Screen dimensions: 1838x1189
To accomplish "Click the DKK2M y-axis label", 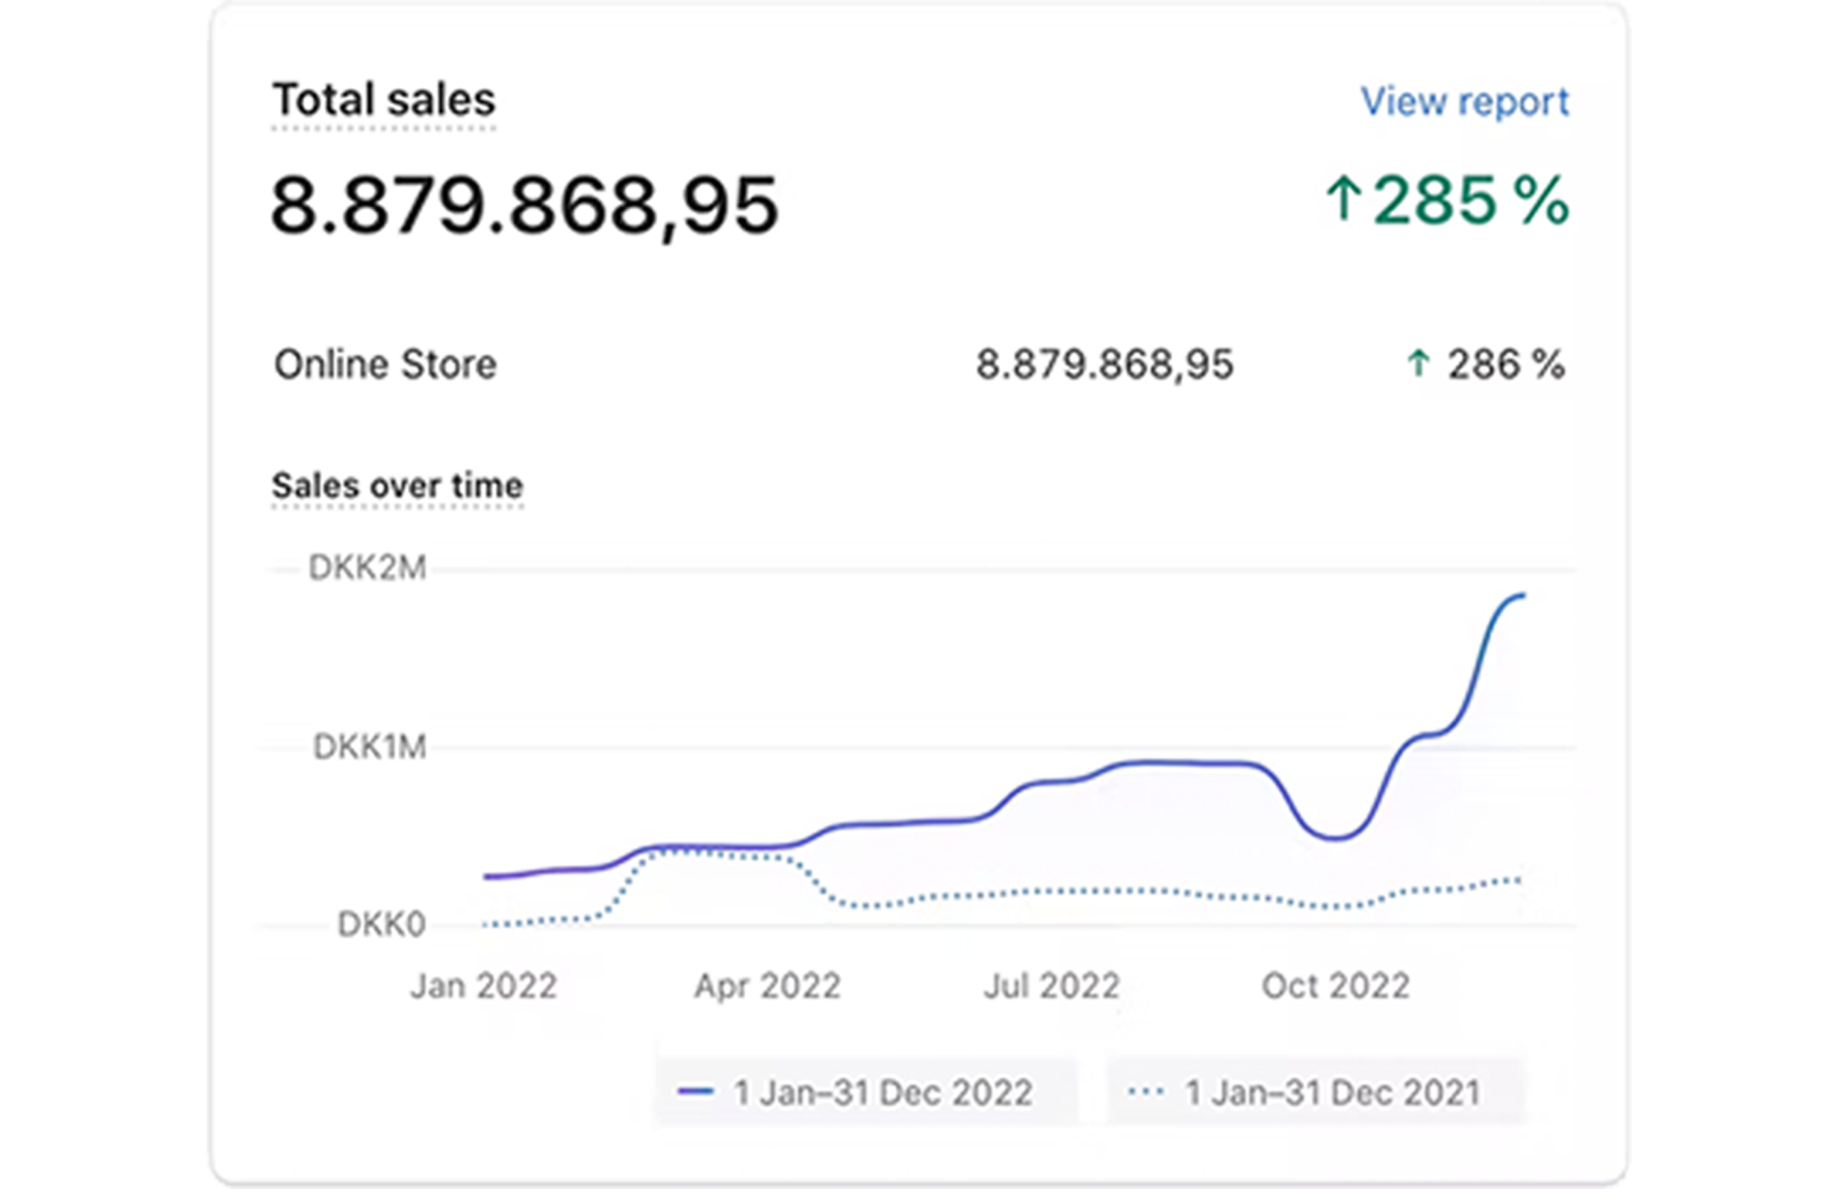I will [x=368, y=567].
